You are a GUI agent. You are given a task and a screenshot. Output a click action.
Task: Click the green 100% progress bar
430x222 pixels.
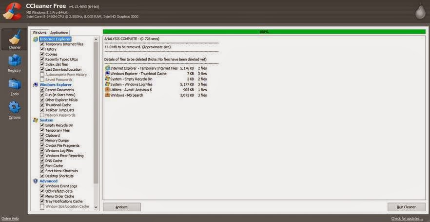coord(264,32)
